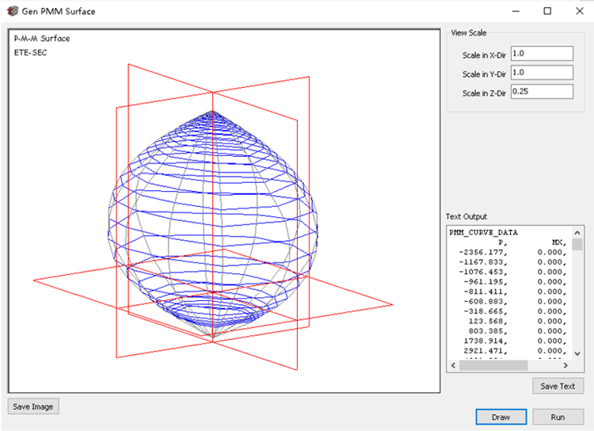Click the Run button

click(558, 417)
